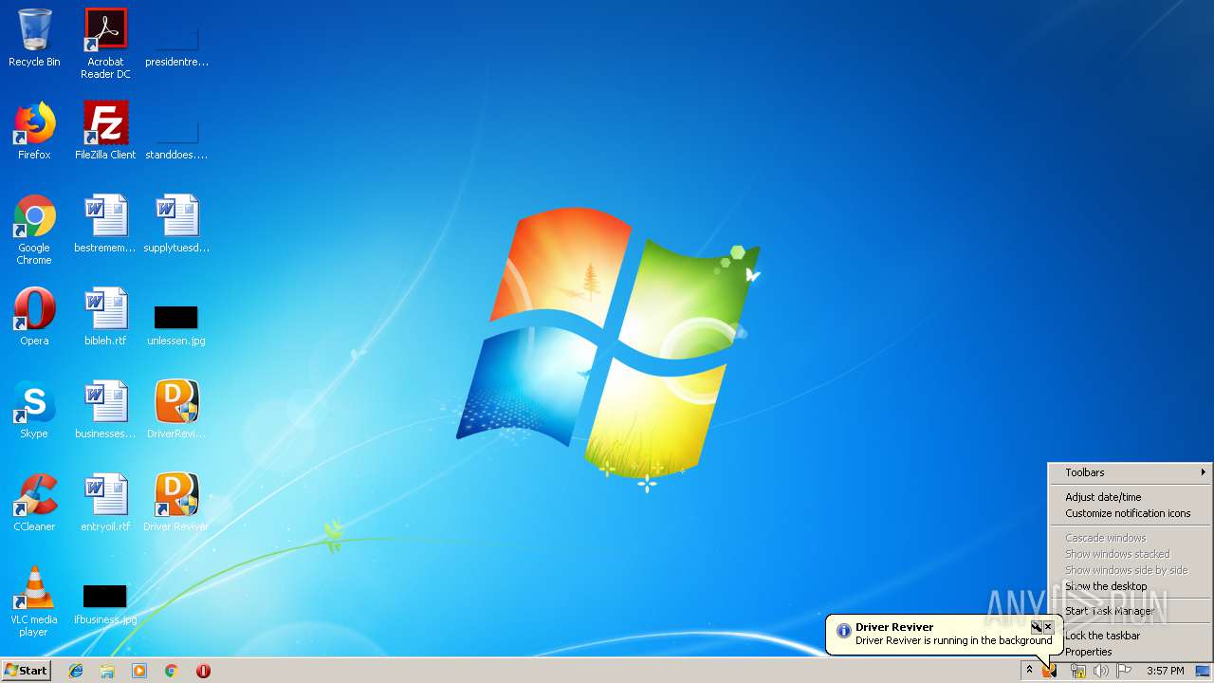
Task: Open the Recycle Bin desktop icon
Action: coord(34,38)
